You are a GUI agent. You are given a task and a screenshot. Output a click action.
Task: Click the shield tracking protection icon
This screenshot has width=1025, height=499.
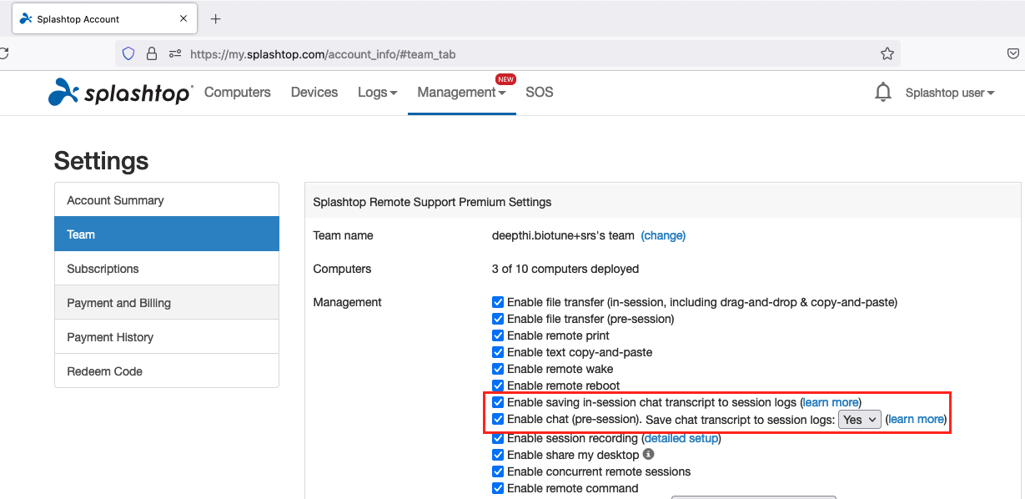128,53
